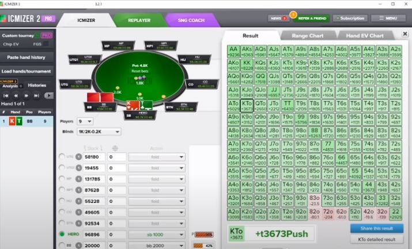Close the result panel with the X
The width and height of the screenshot is (412, 249).
click(x=405, y=33)
